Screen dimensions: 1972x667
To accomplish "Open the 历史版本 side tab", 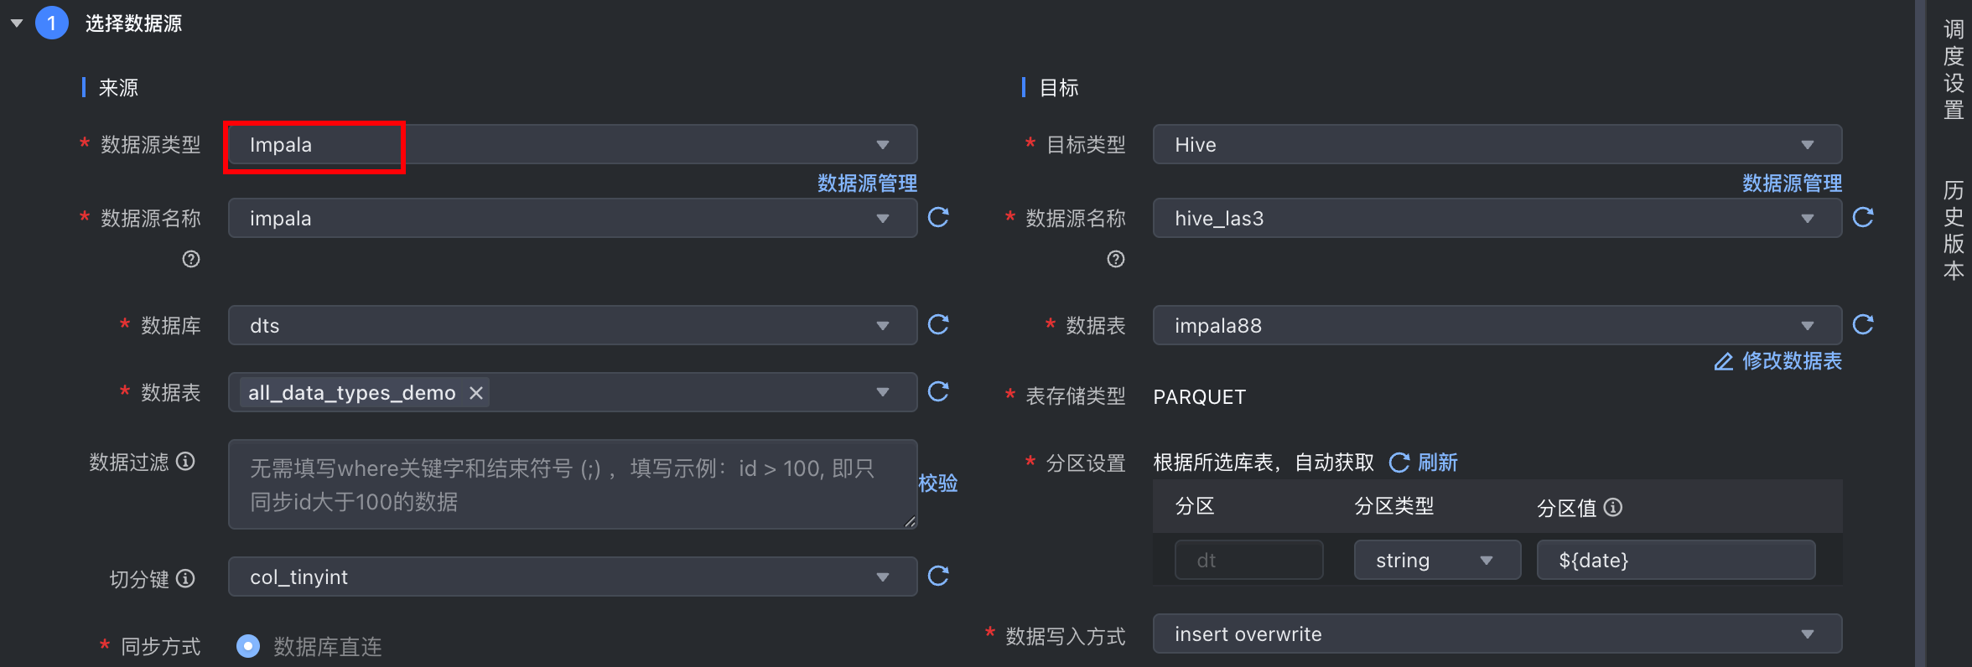I will click(x=1954, y=230).
